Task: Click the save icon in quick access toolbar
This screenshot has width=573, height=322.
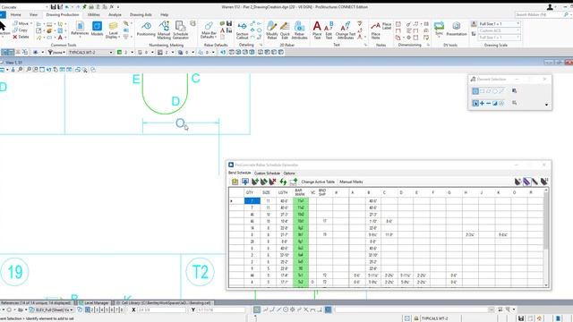Action: [x=54, y=7]
